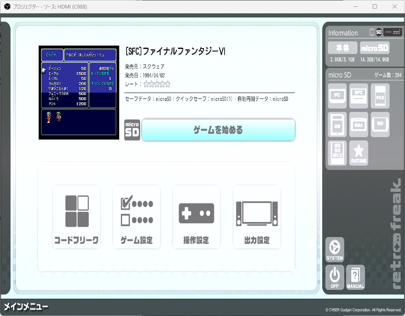Close the projector window
Screen dimensions: 405x316
394,6
